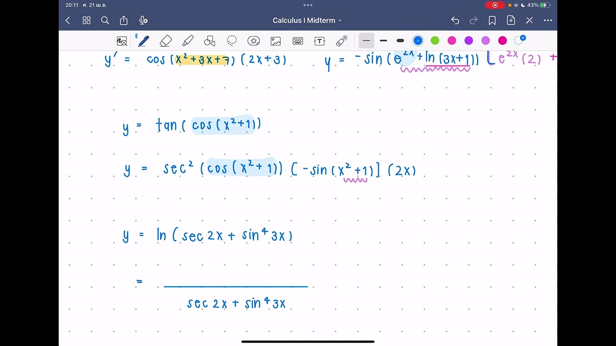The width and height of the screenshot is (616, 346).
Task: Insert an image with the photo tool
Action: pyautogui.click(x=276, y=41)
